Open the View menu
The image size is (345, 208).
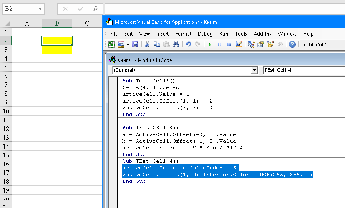pos(144,34)
